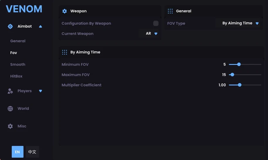Click the World globe icon

coord(10,109)
